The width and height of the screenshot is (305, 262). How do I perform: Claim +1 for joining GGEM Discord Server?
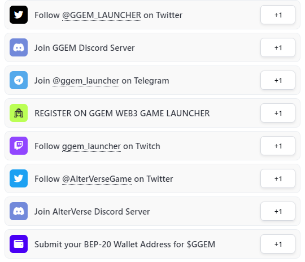pyautogui.click(x=278, y=47)
